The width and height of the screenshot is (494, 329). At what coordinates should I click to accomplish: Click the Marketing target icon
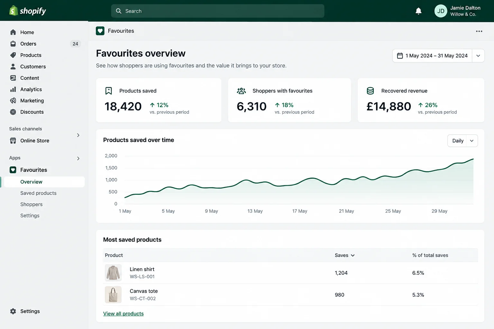click(x=13, y=101)
